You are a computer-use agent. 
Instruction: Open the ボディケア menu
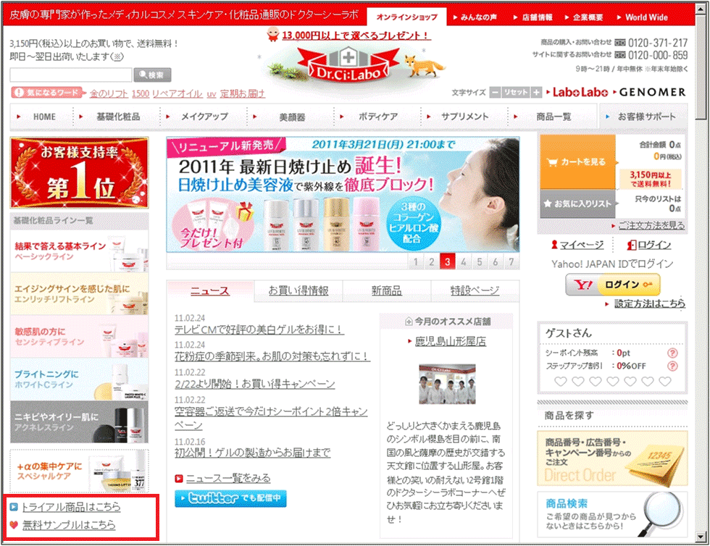377,117
